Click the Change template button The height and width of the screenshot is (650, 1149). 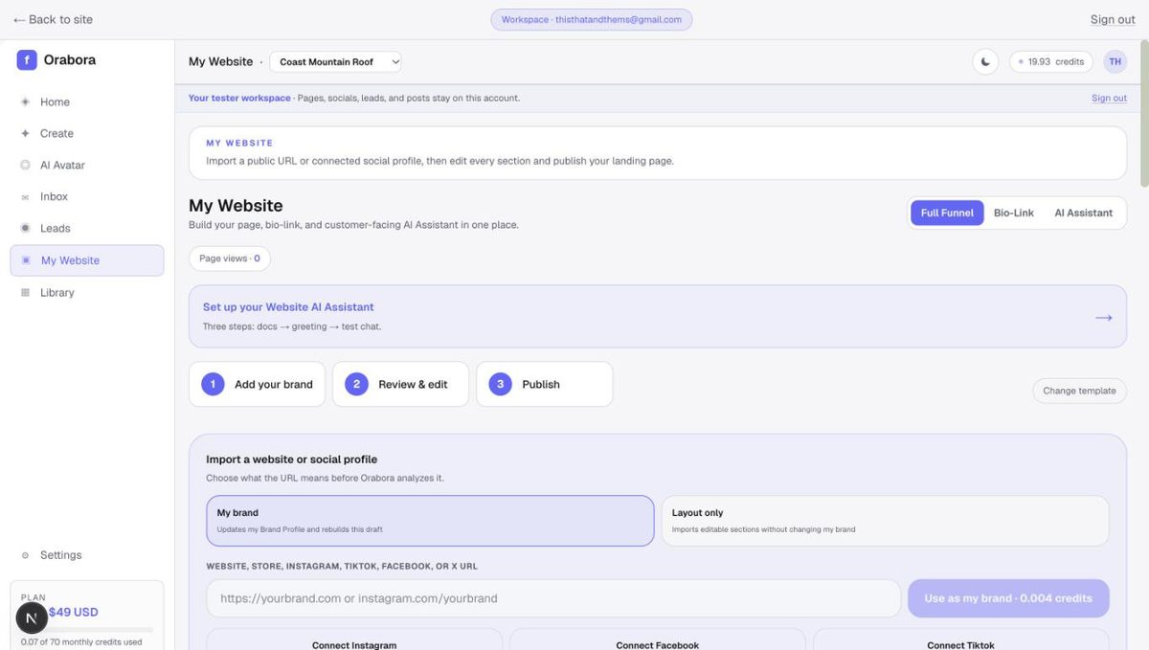pyautogui.click(x=1079, y=391)
